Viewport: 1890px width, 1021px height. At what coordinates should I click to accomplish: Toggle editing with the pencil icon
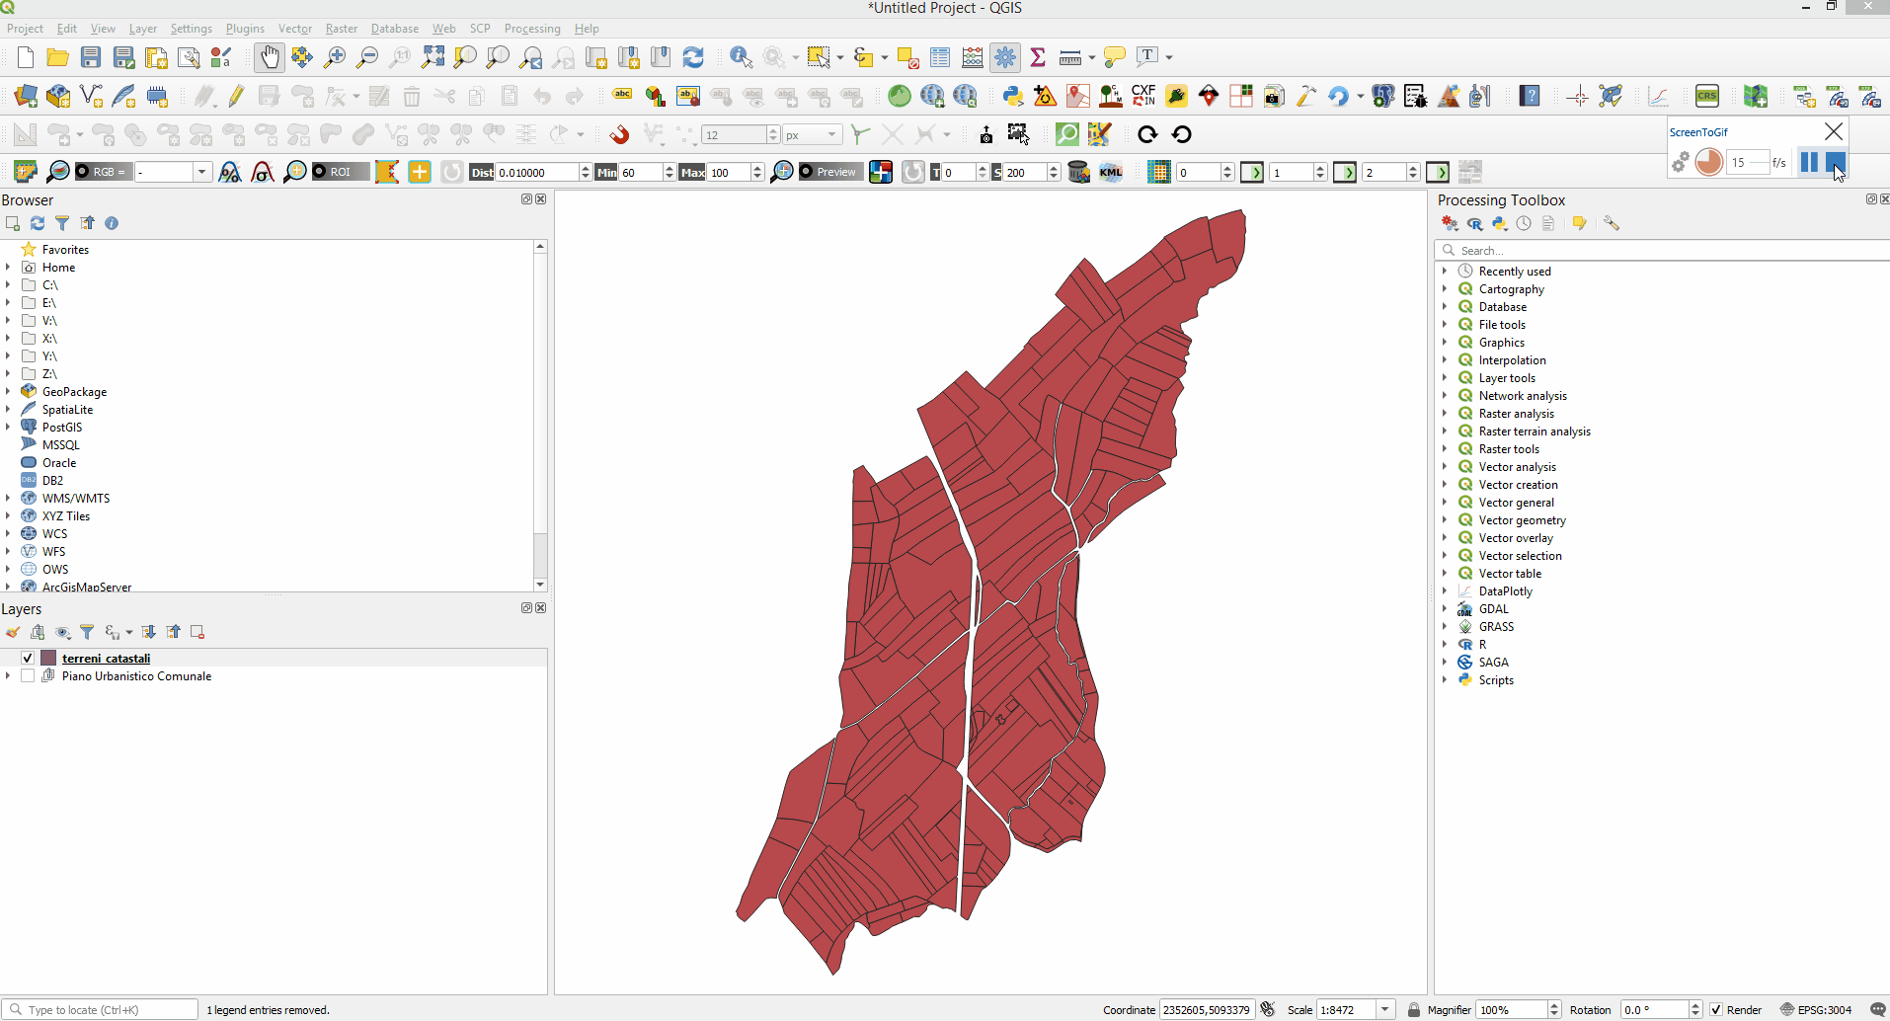point(236,96)
